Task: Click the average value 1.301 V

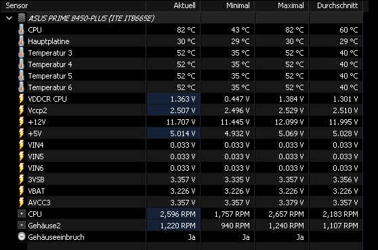Action: [x=345, y=99]
